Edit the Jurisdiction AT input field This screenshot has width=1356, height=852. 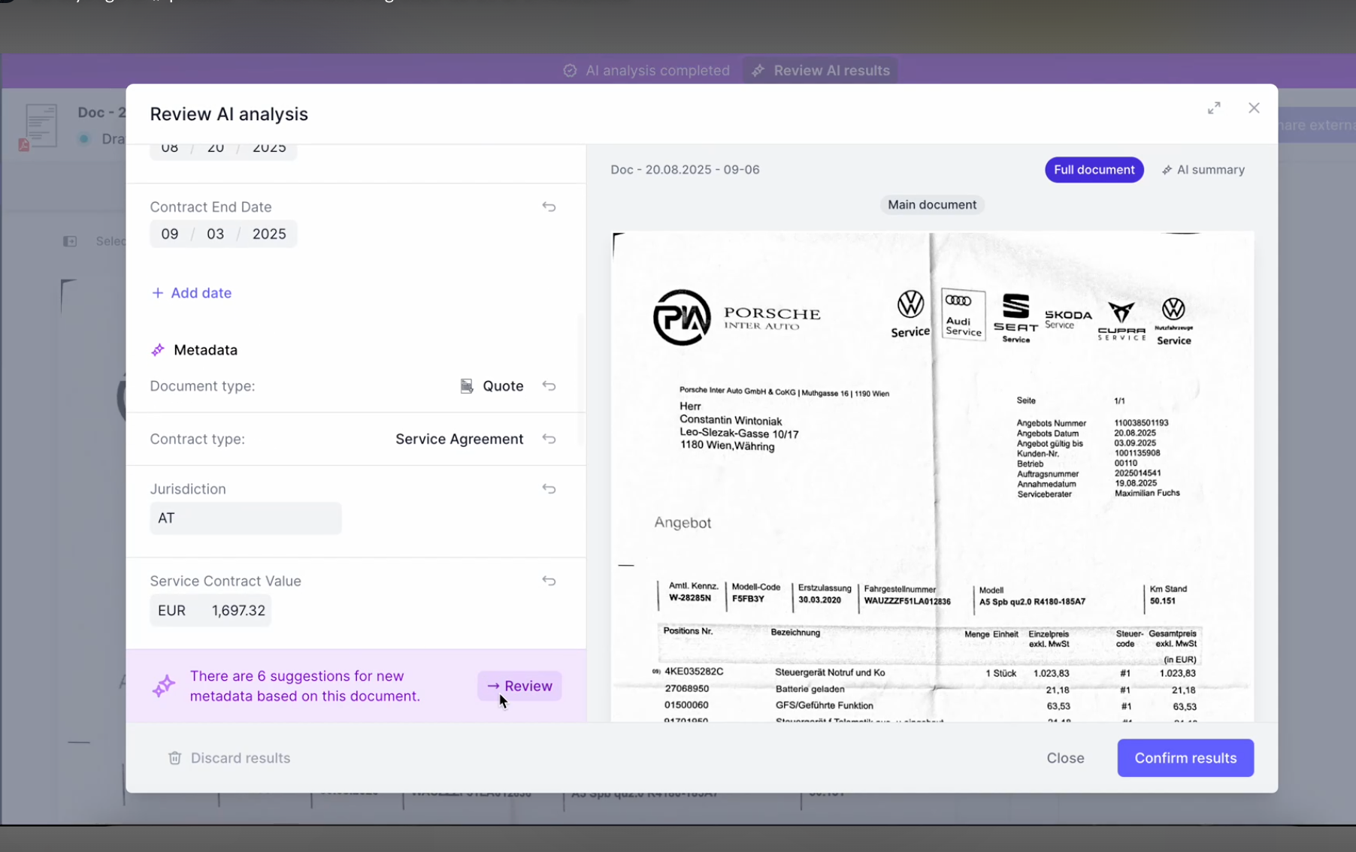click(246, 518)
